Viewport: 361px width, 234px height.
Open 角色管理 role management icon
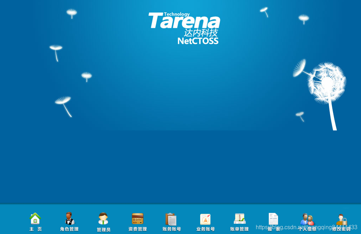click(69, 218)
